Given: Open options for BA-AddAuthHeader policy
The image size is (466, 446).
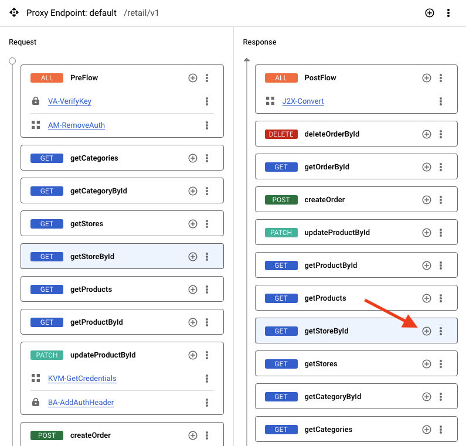Looking at the screenshot, I should point(207,402).
